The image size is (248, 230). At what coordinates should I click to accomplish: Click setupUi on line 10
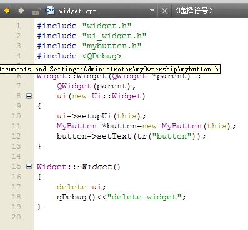point(94,116)
